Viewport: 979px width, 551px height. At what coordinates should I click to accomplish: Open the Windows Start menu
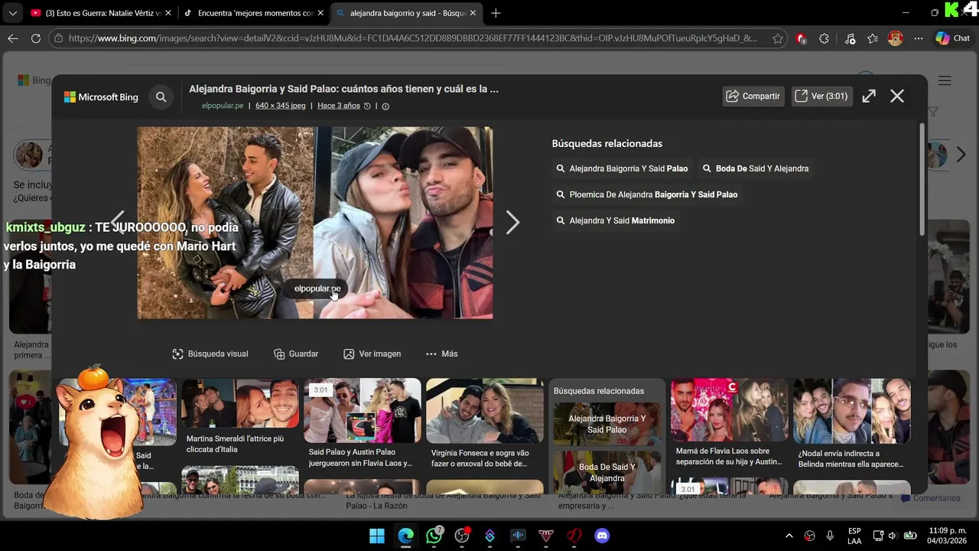(x=377, y=536)
